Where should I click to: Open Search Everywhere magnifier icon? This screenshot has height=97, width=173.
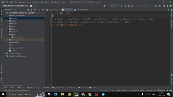click(164, 6)
